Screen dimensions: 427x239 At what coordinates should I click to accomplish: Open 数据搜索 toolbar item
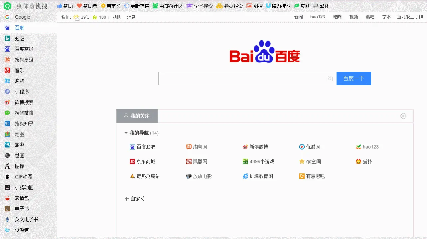point(229,6)
